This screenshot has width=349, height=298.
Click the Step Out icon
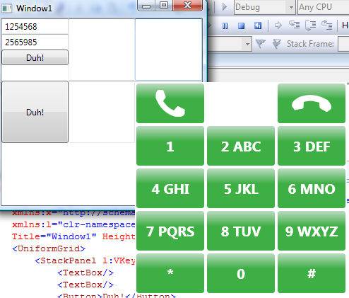coord(327,25)
